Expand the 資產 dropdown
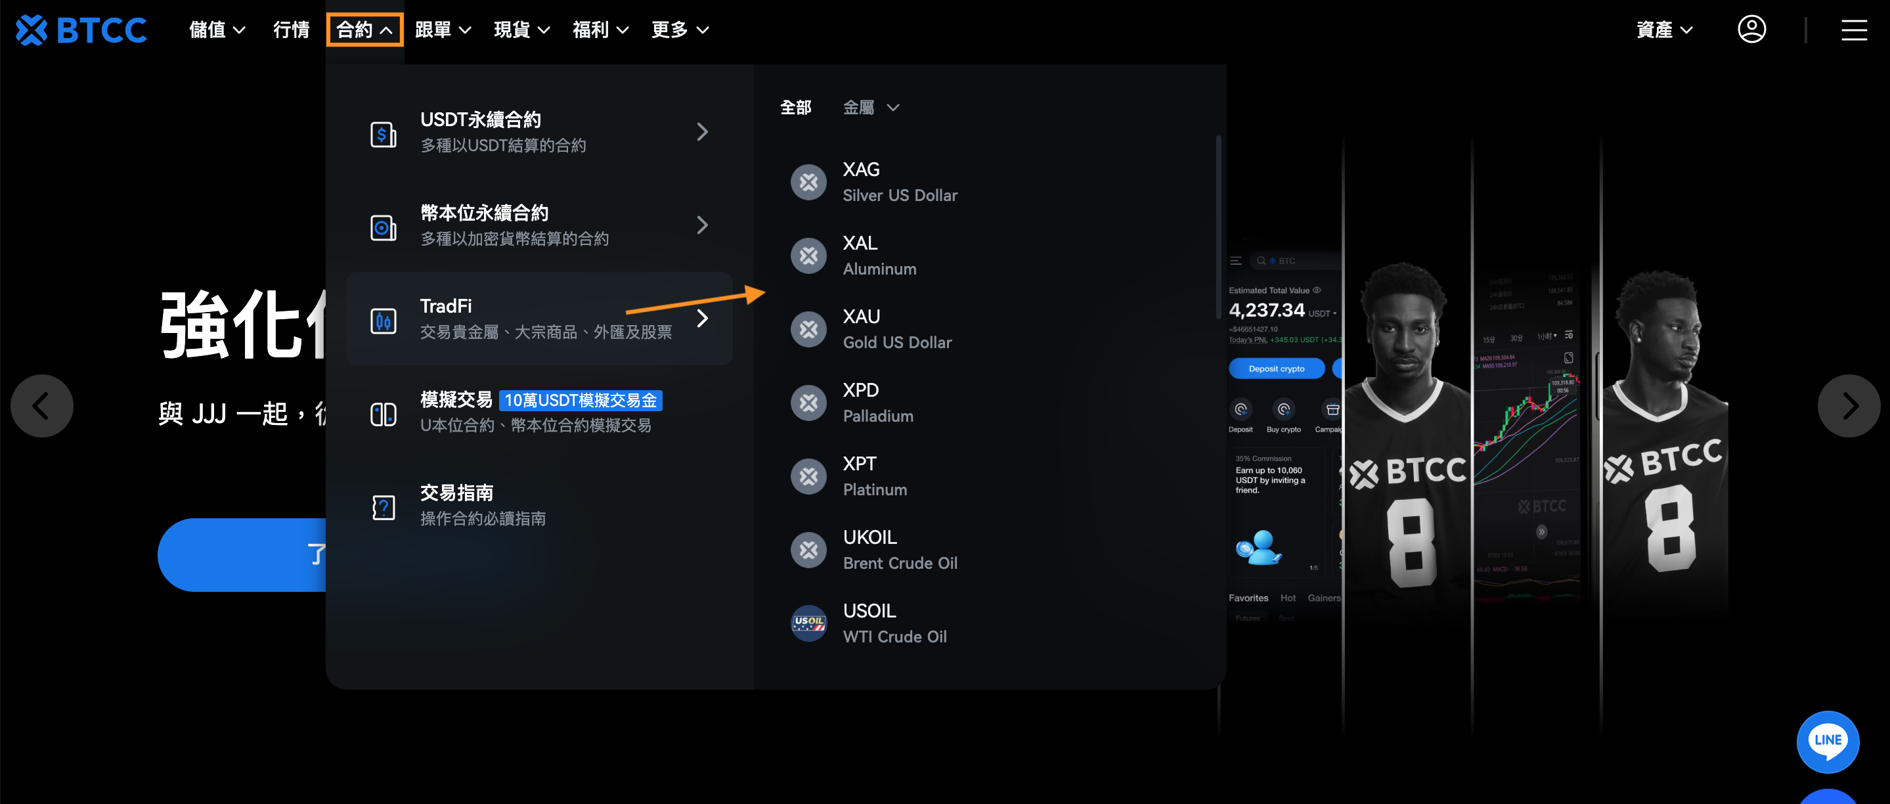 pyautogui.click(x=1665, y=30)
